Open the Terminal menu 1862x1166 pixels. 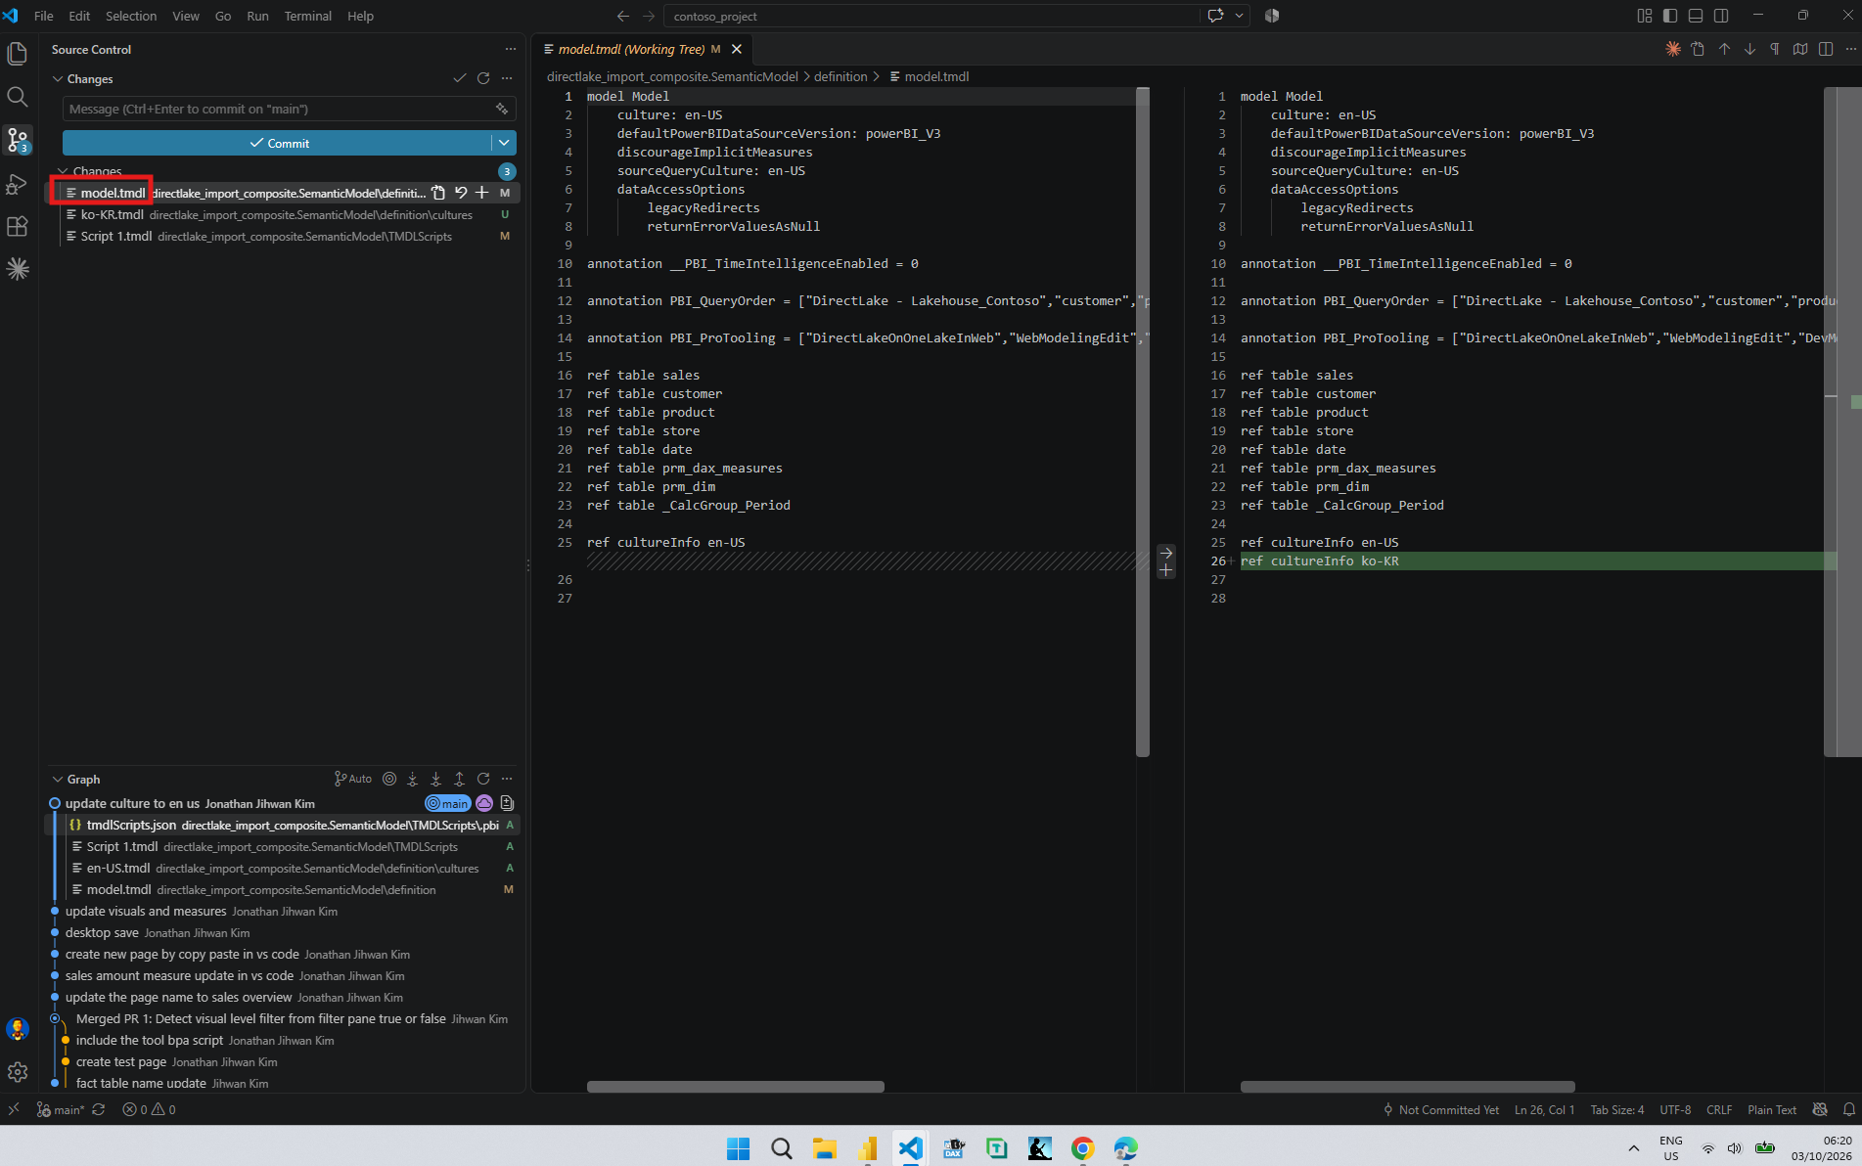(307, 16)
